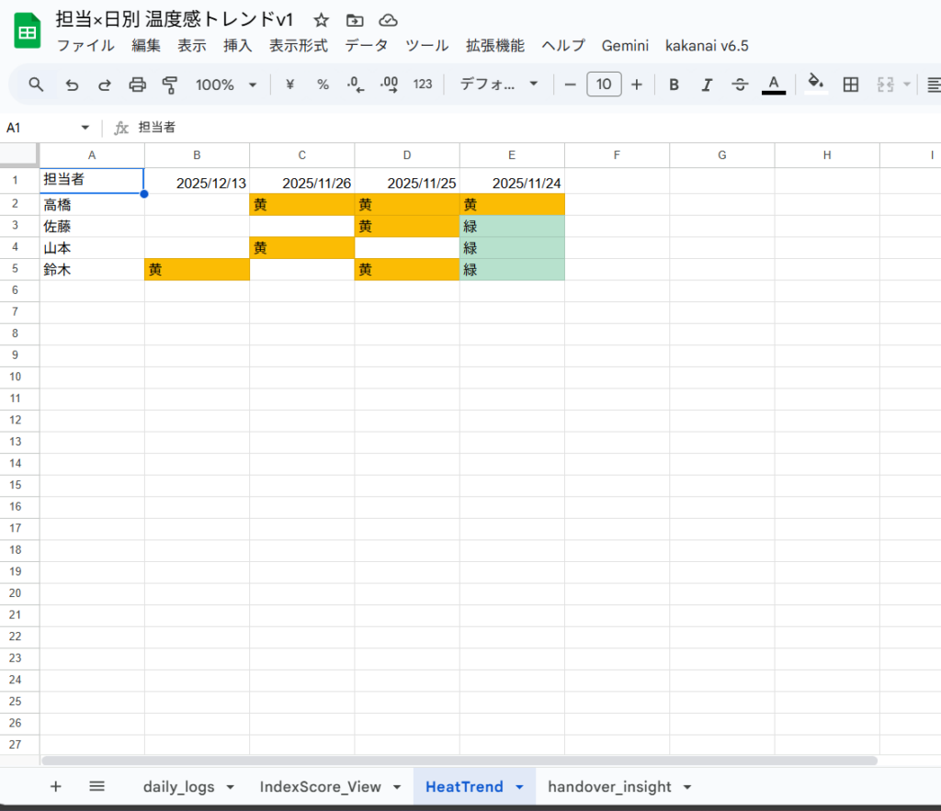Star this spreadsheet document
The image size is (941, 811).
[x=321, y=20]
